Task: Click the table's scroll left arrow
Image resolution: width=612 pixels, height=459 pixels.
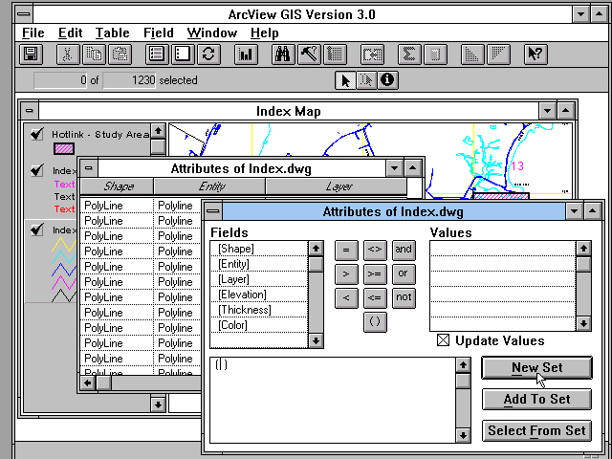Action: [87, 382]
